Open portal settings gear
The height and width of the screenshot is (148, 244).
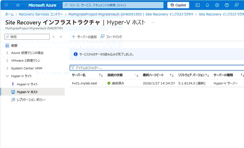coord(217,5)
